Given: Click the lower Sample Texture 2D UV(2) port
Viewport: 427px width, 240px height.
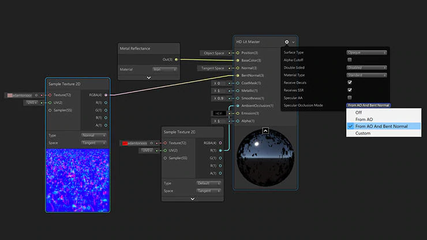Looking at the screenshot, I should (165, 151).
